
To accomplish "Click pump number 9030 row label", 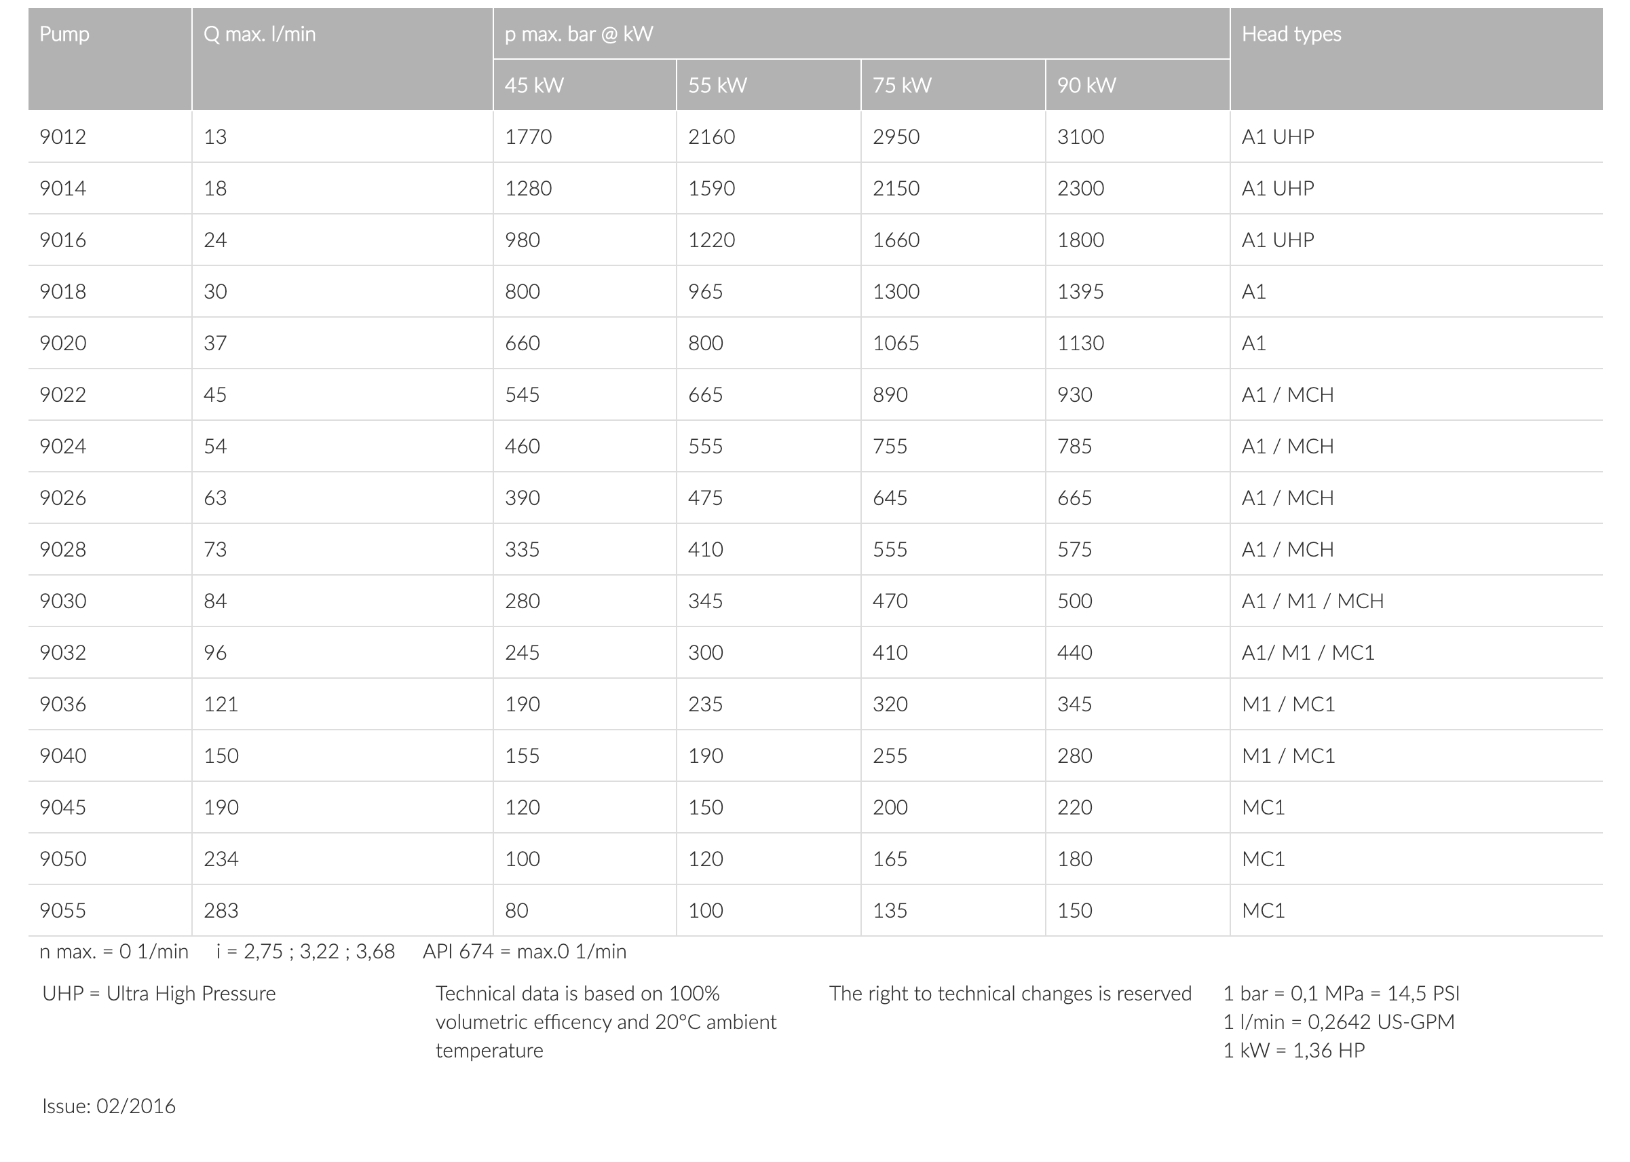I will tap(63, 601).
